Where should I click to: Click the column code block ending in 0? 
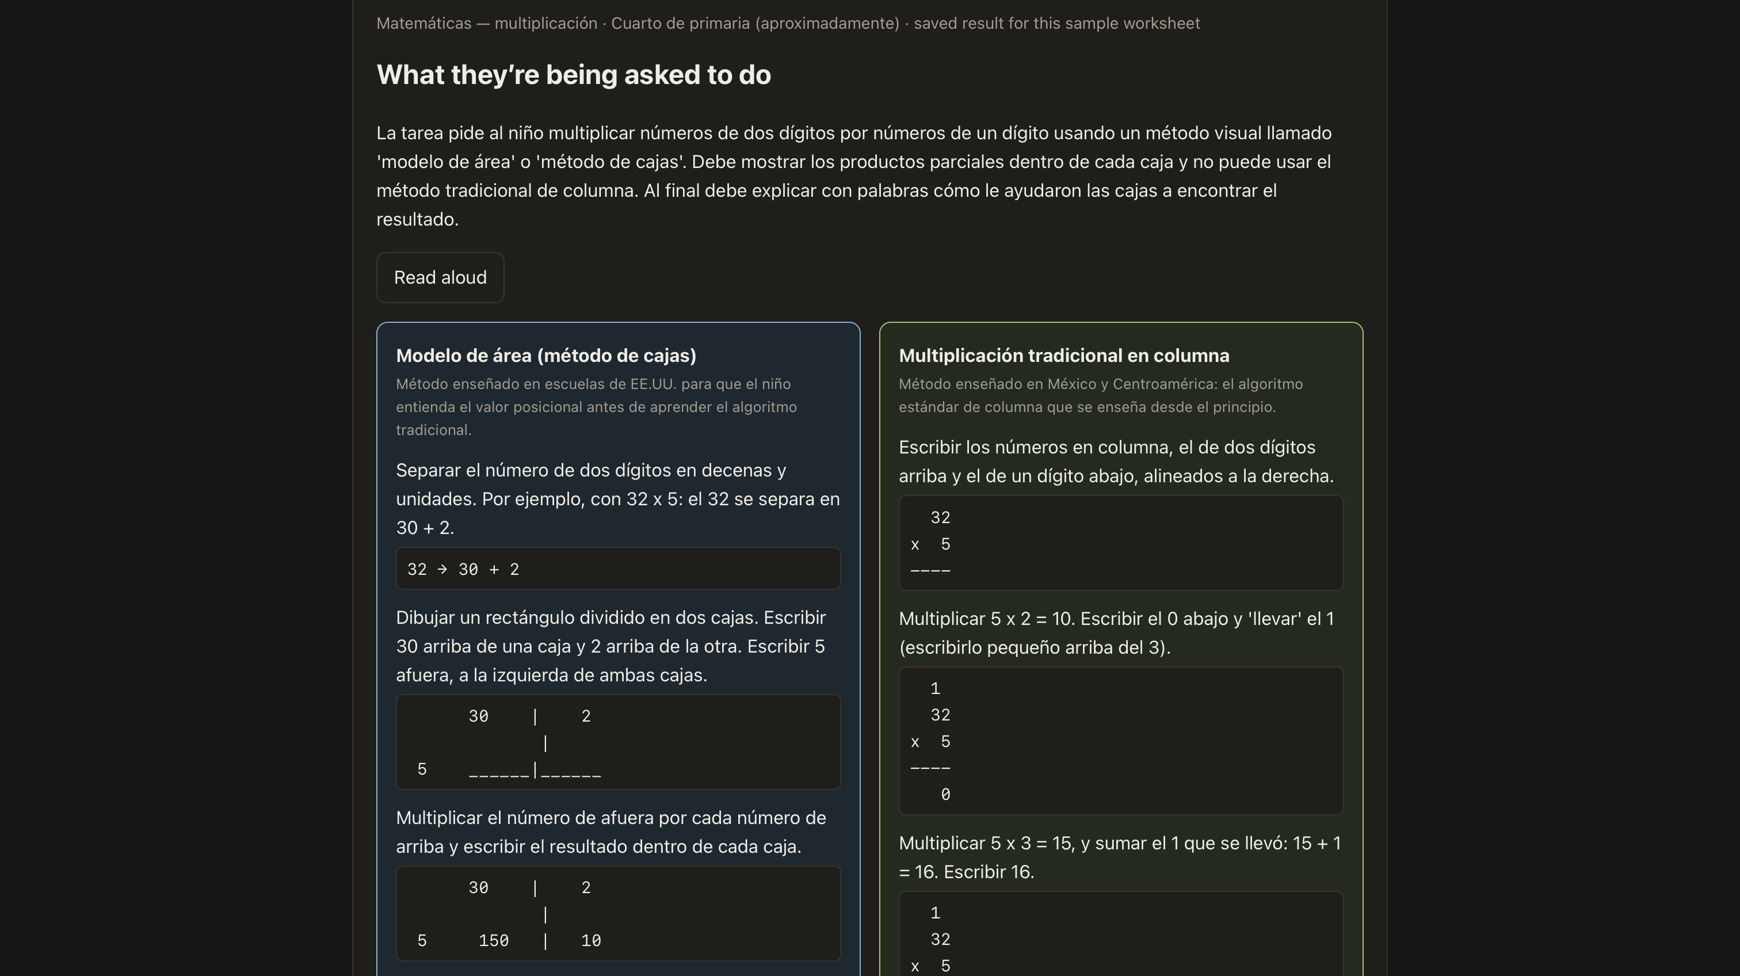tap(1121, 741)
